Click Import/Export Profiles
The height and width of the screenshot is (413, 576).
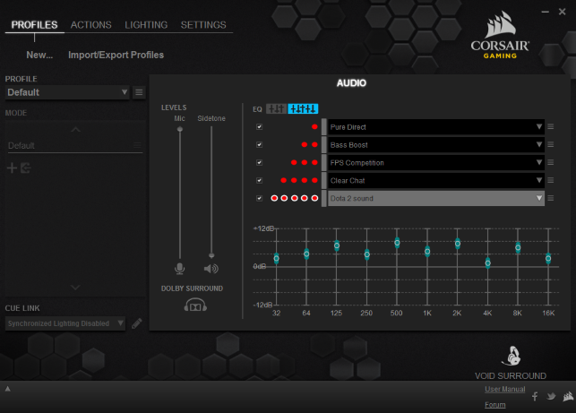tap(116, 55)
